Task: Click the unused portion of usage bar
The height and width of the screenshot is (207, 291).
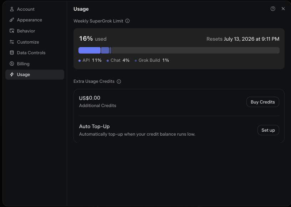Action: 196,50
